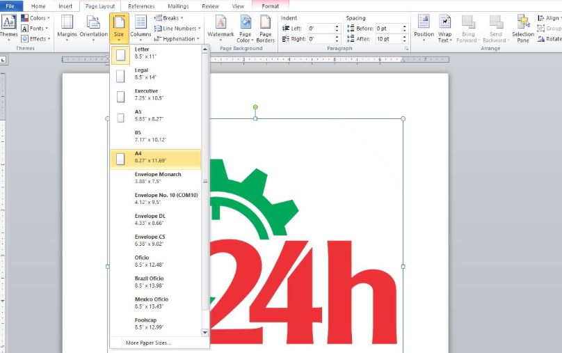Click size list scroll up arrow
The image size is (562, 353).
(205, 49)
